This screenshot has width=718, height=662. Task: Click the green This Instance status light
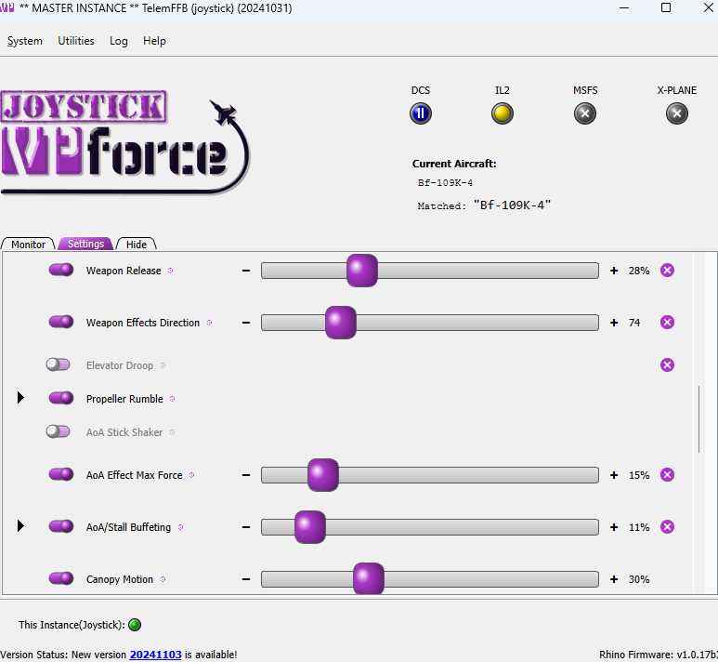coord(135,625)
